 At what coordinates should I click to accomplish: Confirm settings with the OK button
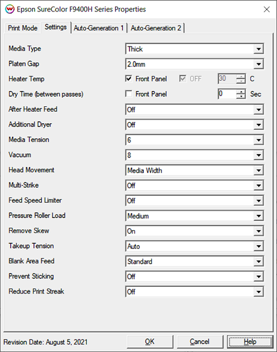(150, 342)
